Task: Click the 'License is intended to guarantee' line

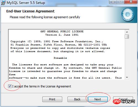Action: [x=63, y=71]
